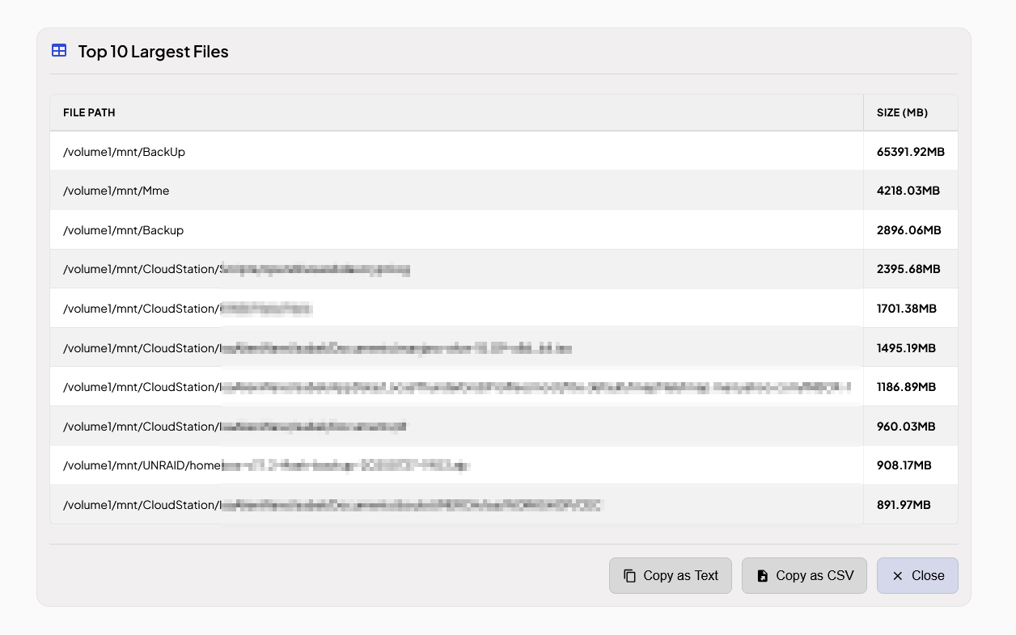Close the largest files dialog
The image size is (1016, 635).
click(917, 576)
